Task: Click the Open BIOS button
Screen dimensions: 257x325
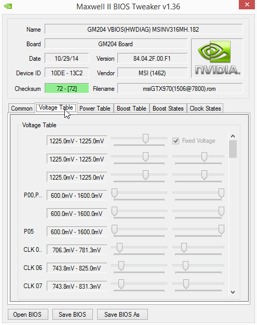Action: click(x=28, y=315)
